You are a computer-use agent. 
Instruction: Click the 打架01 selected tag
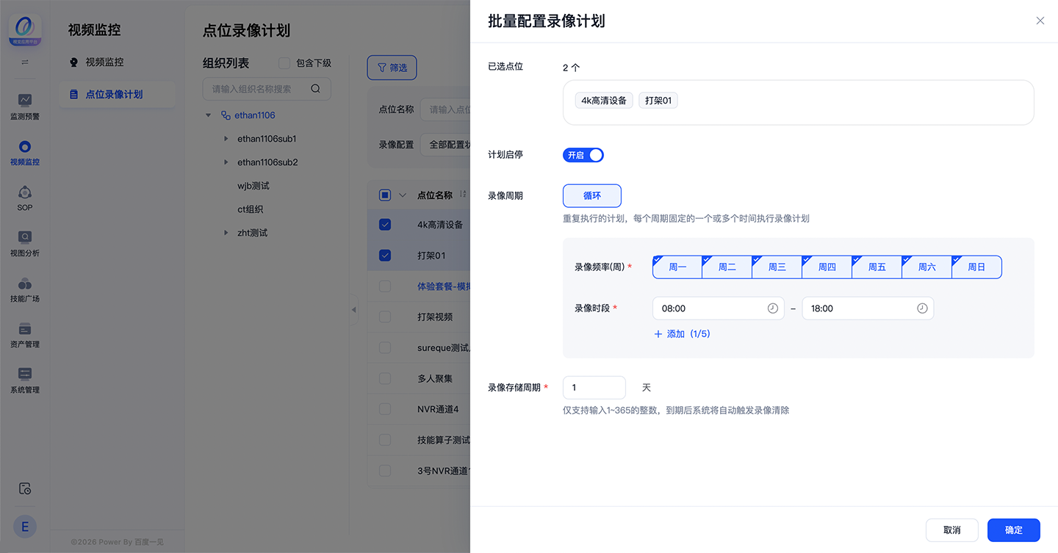[x=658, y=101]
